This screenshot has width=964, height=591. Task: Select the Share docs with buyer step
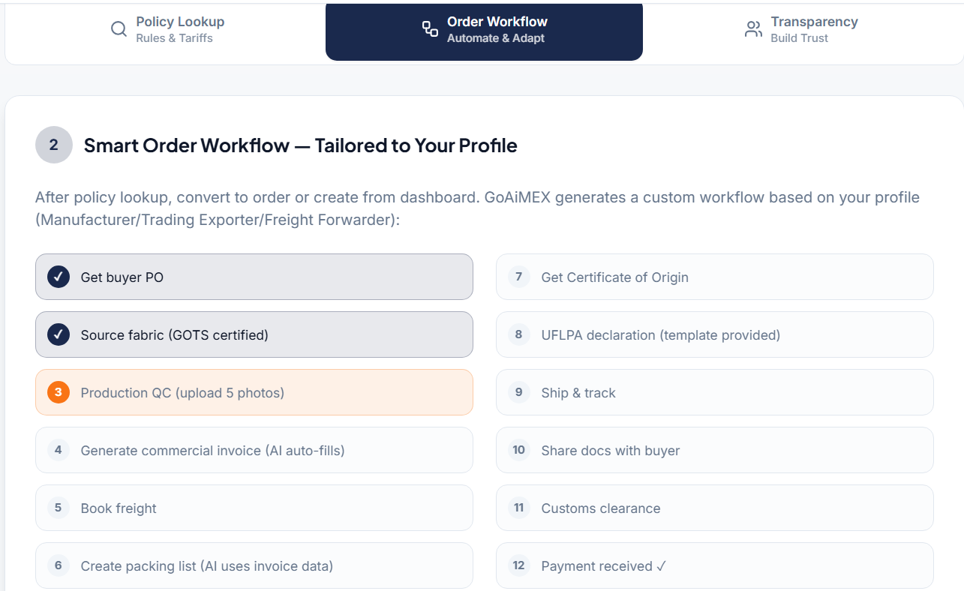tap(714, 450)
